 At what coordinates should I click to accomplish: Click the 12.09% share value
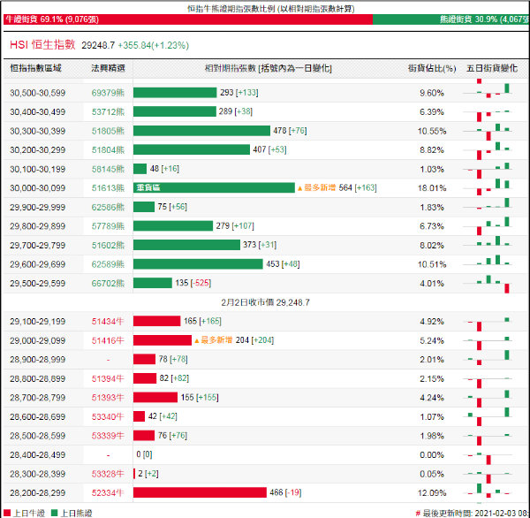click(432, 493)
